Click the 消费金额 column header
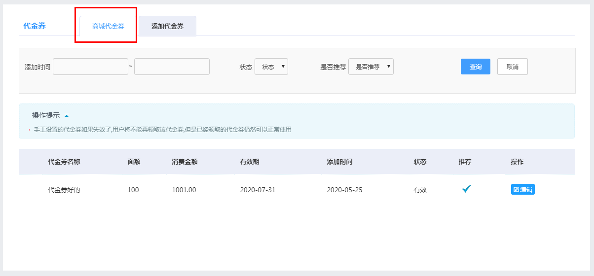The height and width of the screenshot is (276, 594). pos(185,162)
